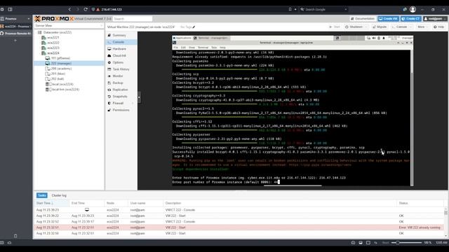Select the red error task row
449x252 pixels.
coord(239,227)
